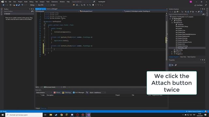Toggle the 0 Errors filter

[57, 93]
